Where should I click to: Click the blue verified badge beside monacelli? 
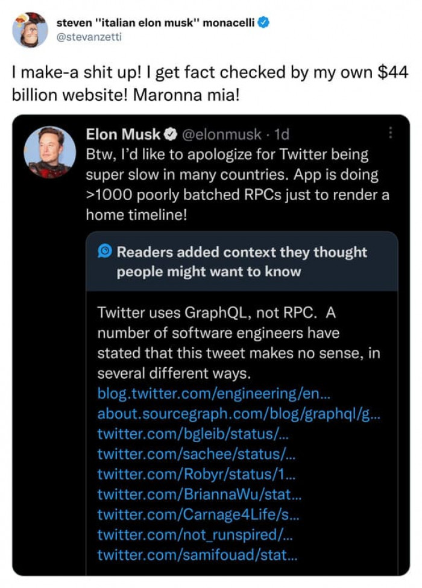pos(264,23)
